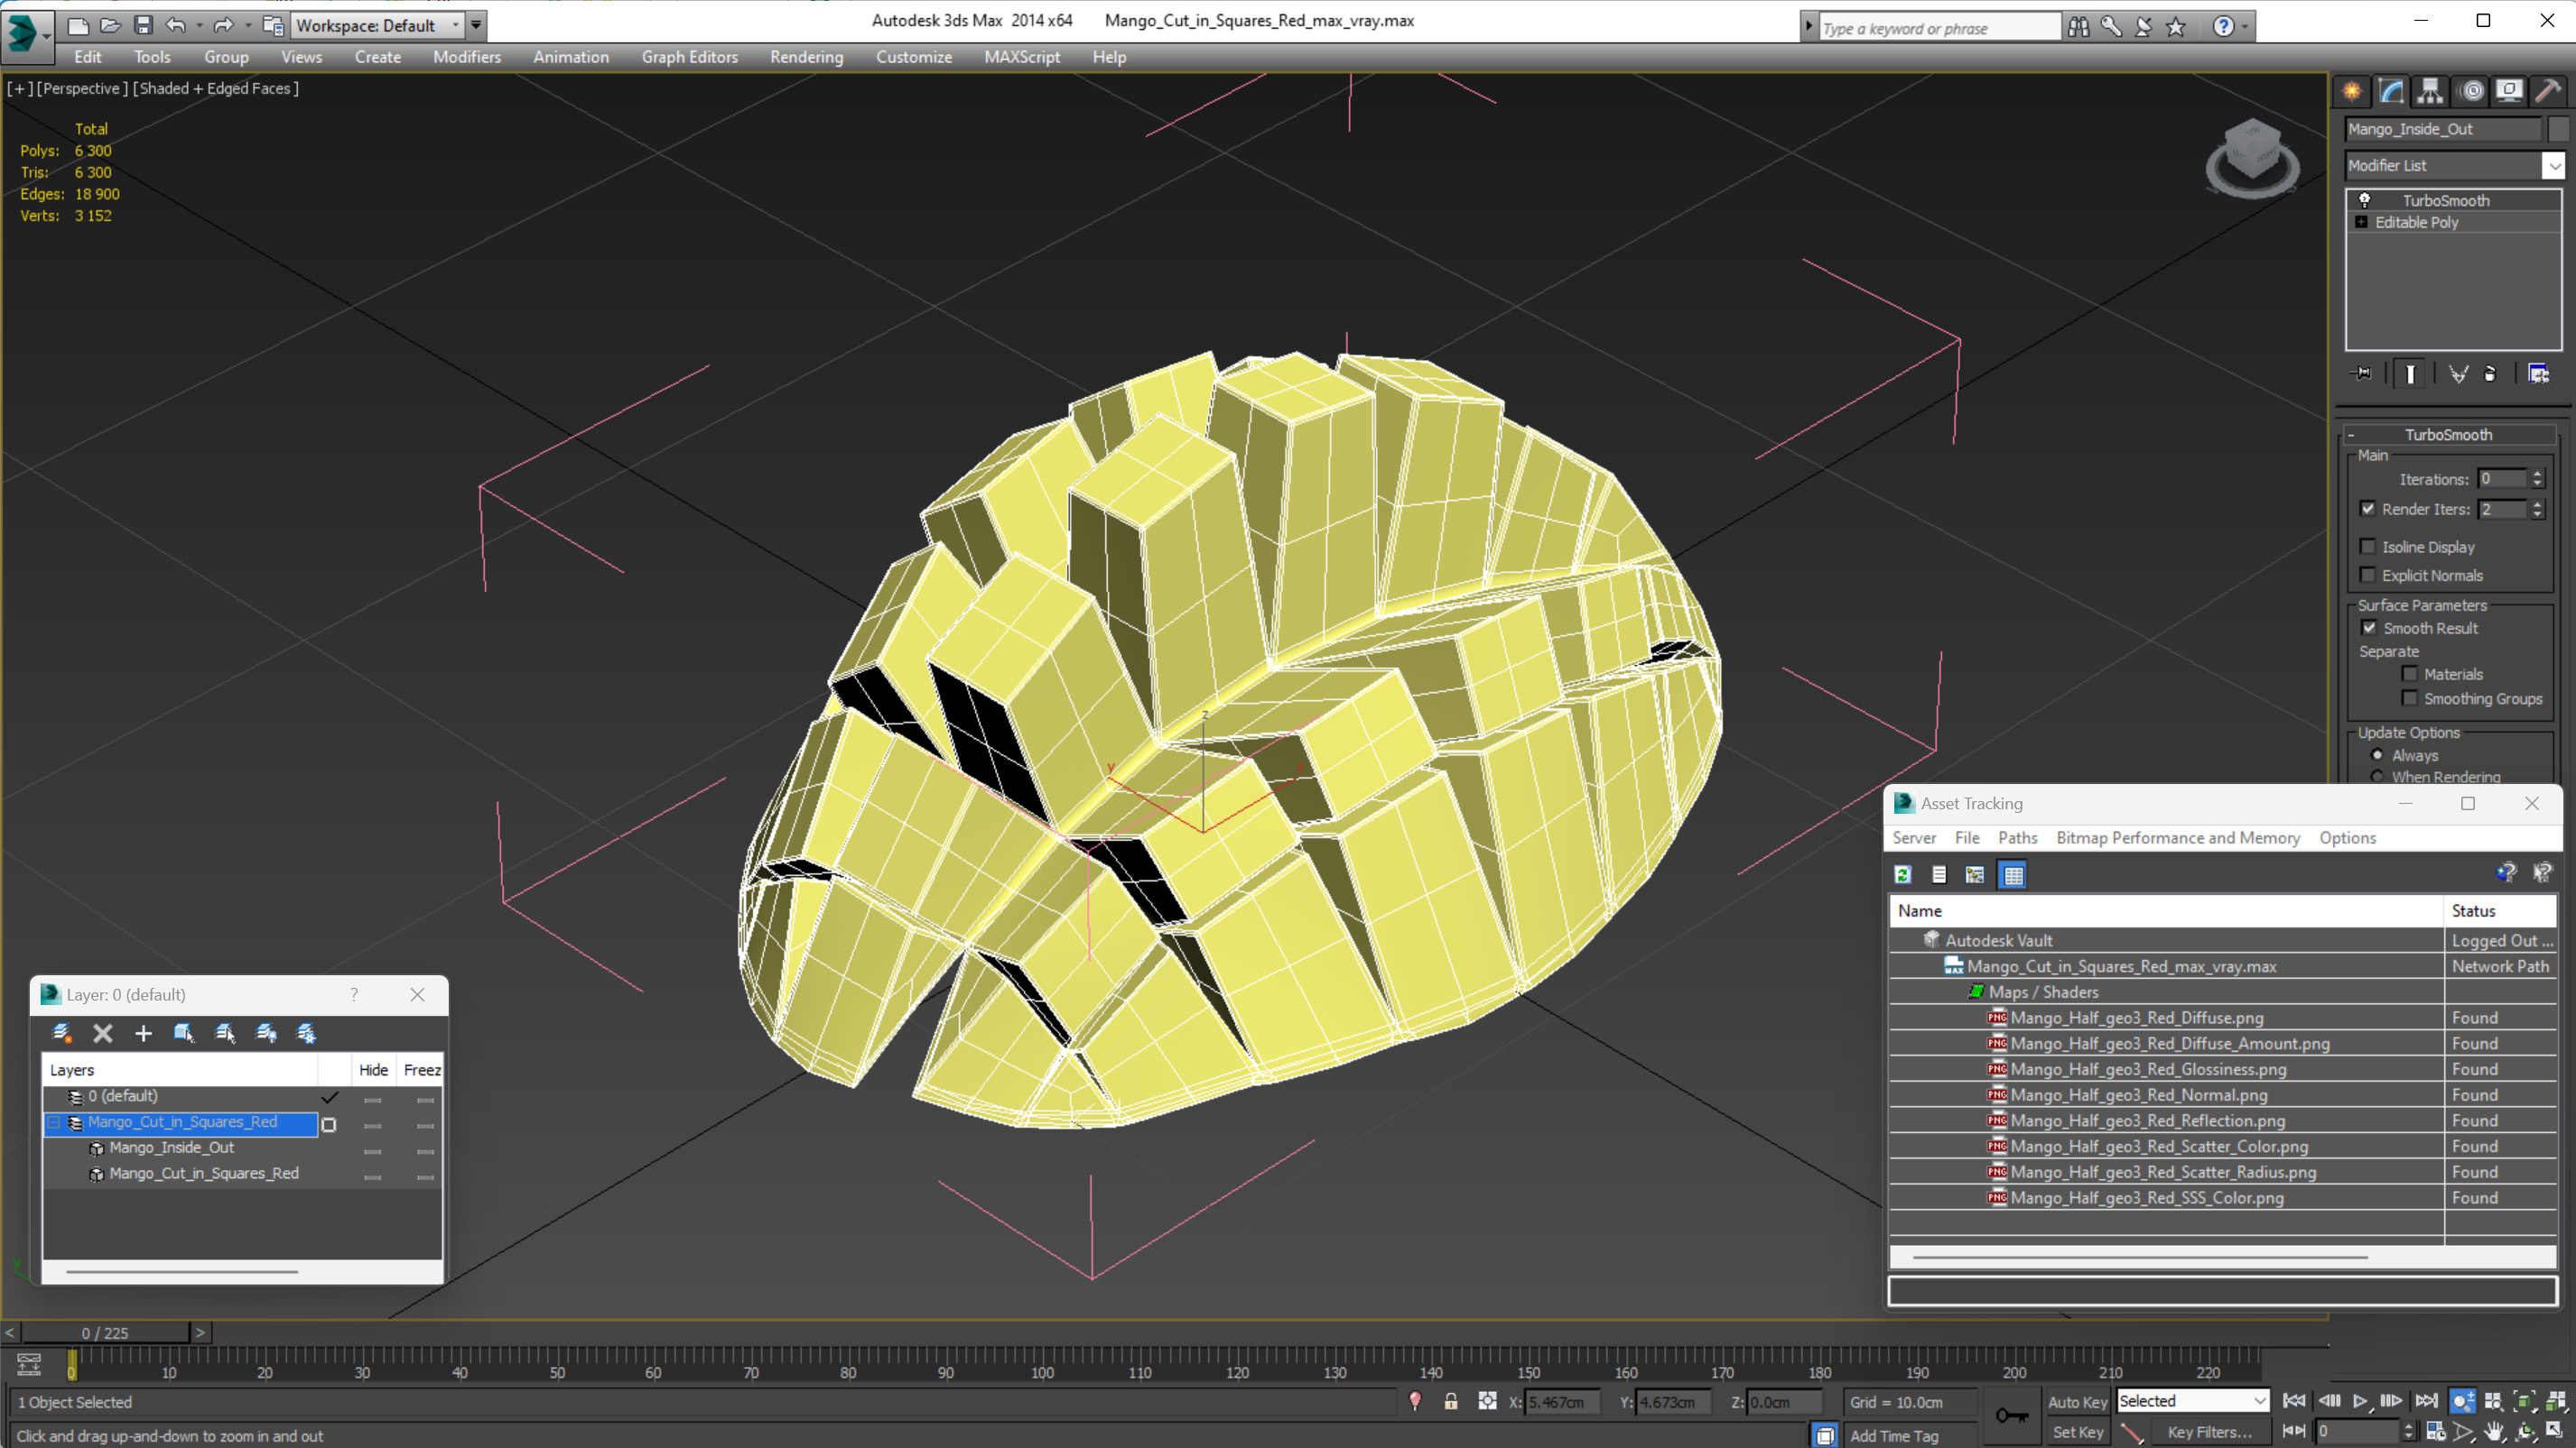Open the MAXScript menu

tap(1021, 57)
